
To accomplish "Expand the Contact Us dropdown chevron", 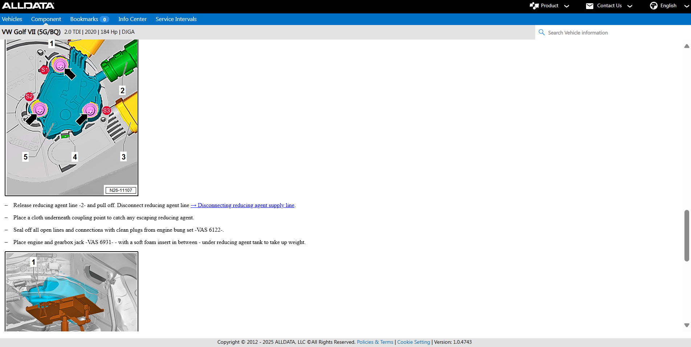I will pos(630,6).
